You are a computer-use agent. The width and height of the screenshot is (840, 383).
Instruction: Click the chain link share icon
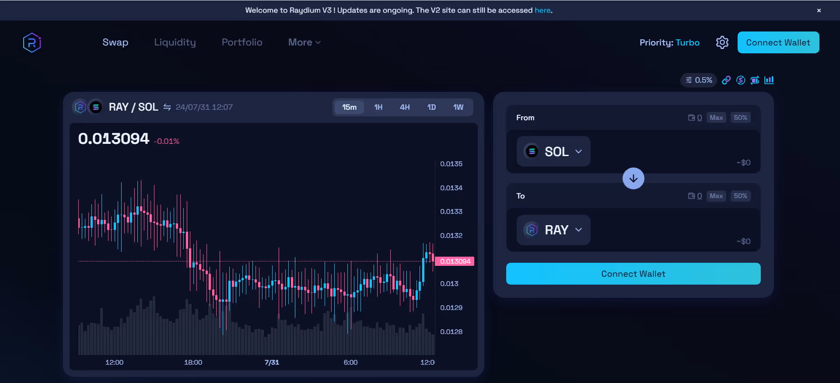(726, 80)
